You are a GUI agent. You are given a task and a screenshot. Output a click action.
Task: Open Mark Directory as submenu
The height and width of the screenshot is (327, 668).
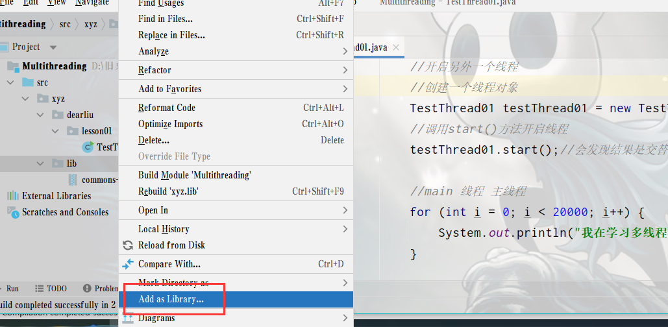(236, 283)
